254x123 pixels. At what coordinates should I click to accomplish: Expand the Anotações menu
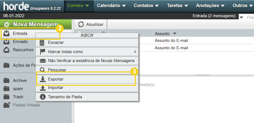click(x=211, y=6)
